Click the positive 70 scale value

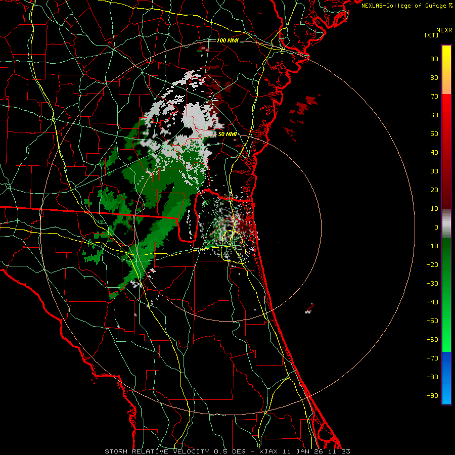click(434, 97)
